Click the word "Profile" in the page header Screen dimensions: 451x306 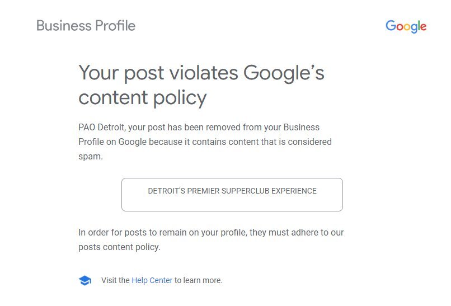tap(115, 26)
